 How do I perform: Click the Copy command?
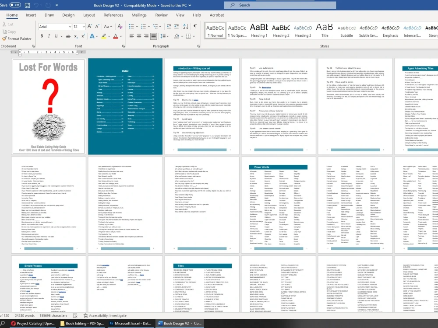point(9,31)
